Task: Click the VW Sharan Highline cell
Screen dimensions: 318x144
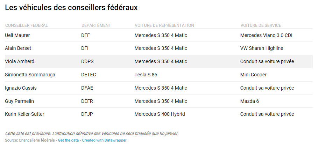Action: coord(262,48)
